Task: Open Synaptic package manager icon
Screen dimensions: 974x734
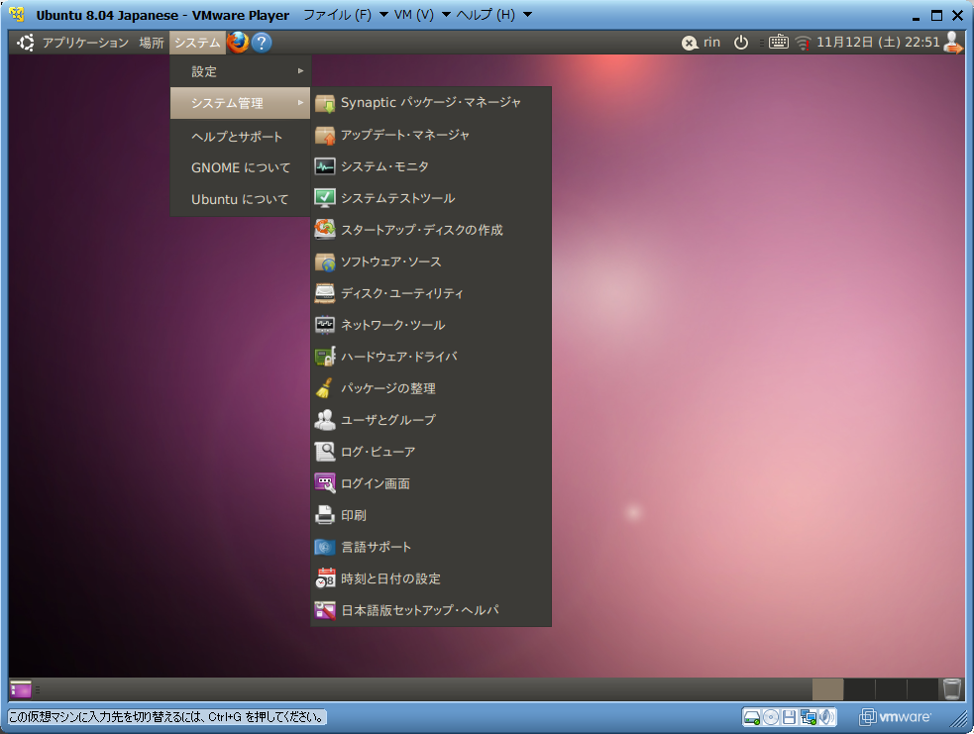Action: point(325,103)
